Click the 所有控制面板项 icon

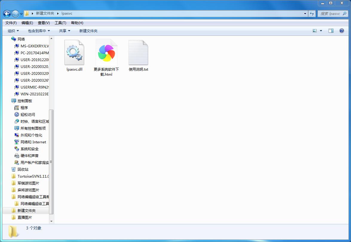[16, 128]
